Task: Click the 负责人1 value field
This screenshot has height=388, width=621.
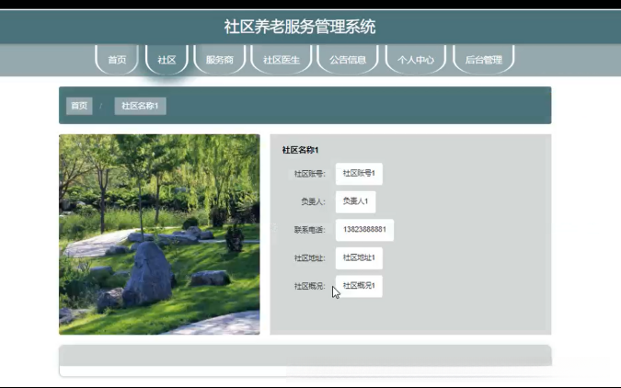Action: click(356, 201)
